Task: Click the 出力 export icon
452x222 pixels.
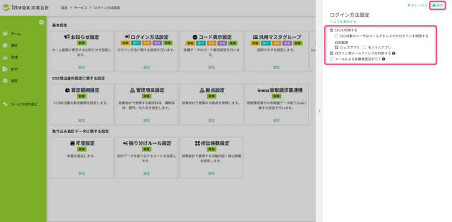Action: point(5,69)
